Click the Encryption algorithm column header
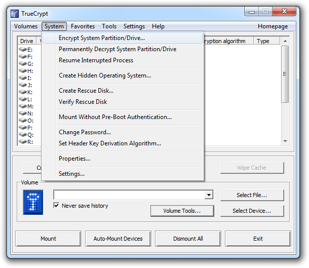Image resolution: width=309 pixels, height=268 pixels. (228, 41)
